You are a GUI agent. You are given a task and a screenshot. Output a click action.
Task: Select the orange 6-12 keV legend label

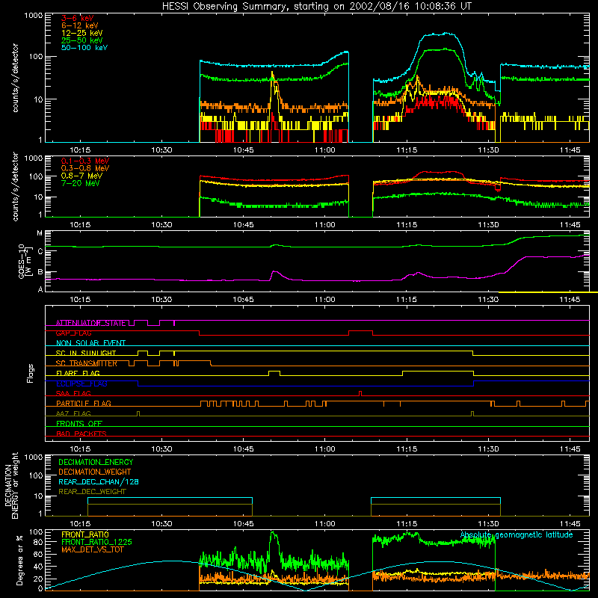pos(80,25)
